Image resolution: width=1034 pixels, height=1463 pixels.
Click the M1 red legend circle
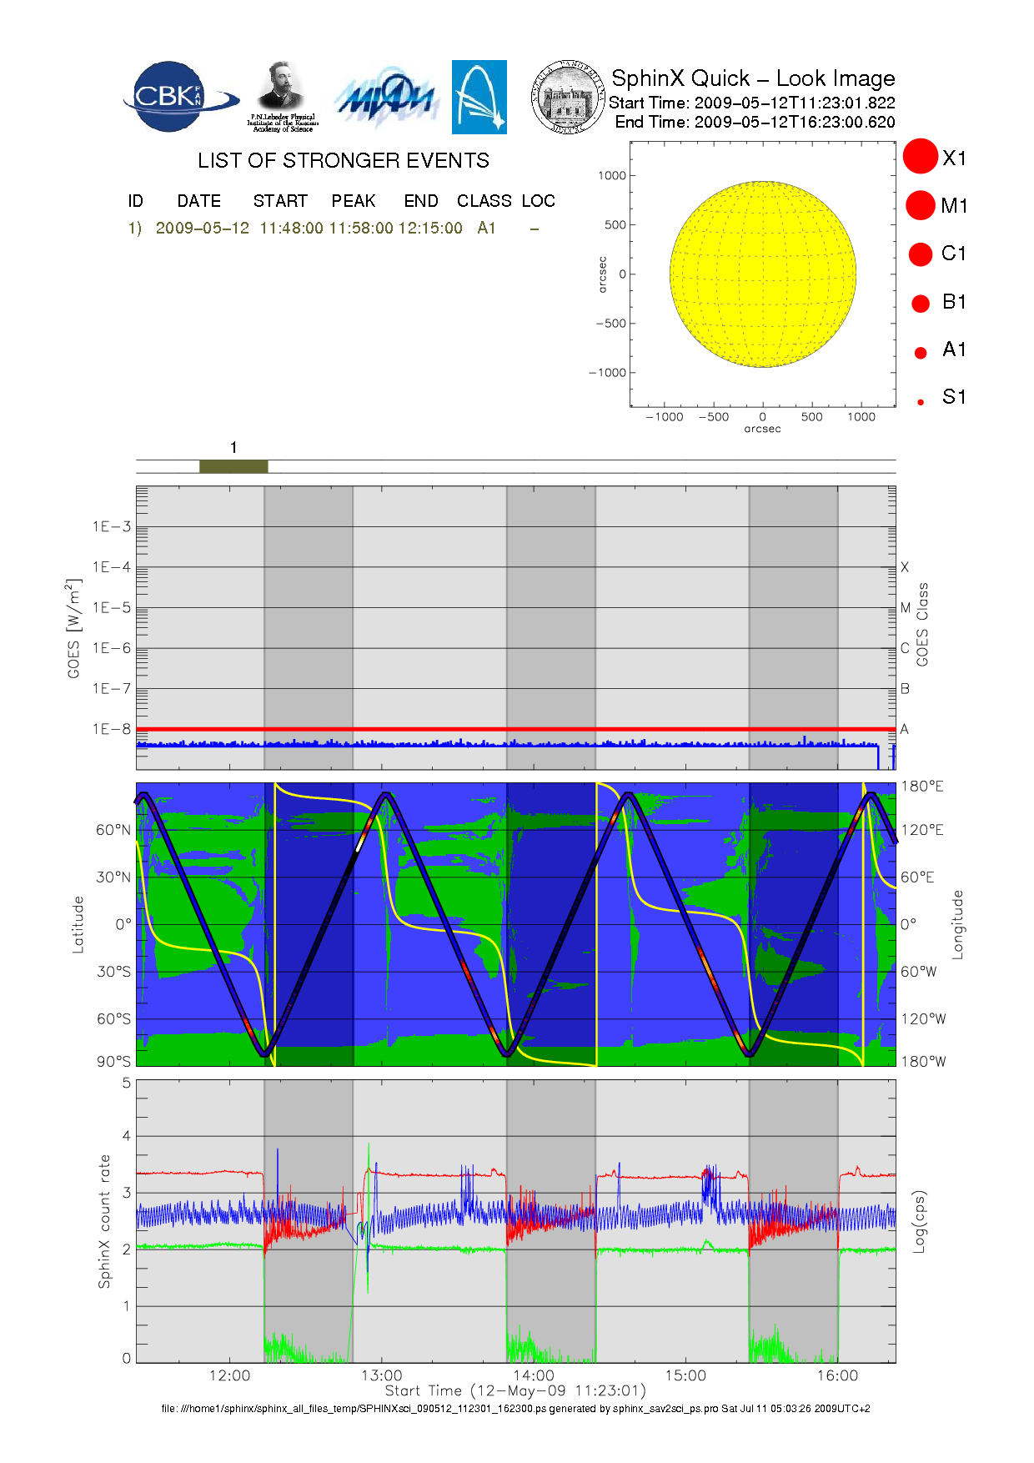[921, 205]
